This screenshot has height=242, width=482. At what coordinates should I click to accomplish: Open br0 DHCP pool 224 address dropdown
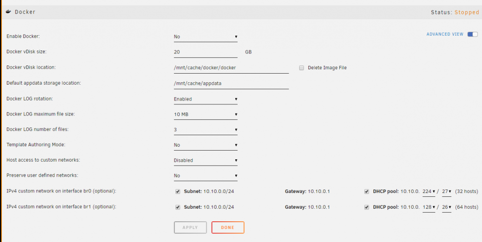(429, 191)
